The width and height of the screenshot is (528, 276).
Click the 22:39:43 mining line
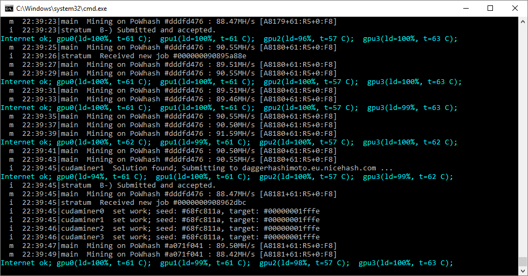(x=173, y=160)
